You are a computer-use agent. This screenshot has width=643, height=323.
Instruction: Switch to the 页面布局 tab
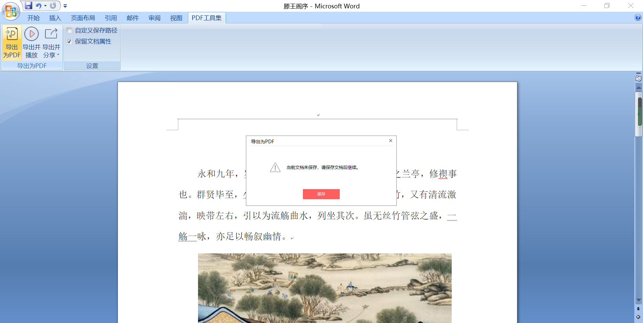click(83, 18)
